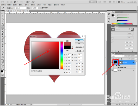This screenshot has height=106, width=138.
Task: Select the H hue radio button
Action: coord(65,55)
